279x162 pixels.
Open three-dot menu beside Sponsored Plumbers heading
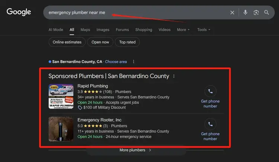[x=174, y=76]
